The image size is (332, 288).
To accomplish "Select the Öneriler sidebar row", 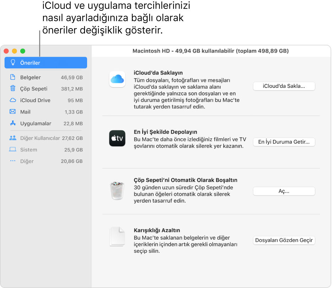I will click(46, 63).
